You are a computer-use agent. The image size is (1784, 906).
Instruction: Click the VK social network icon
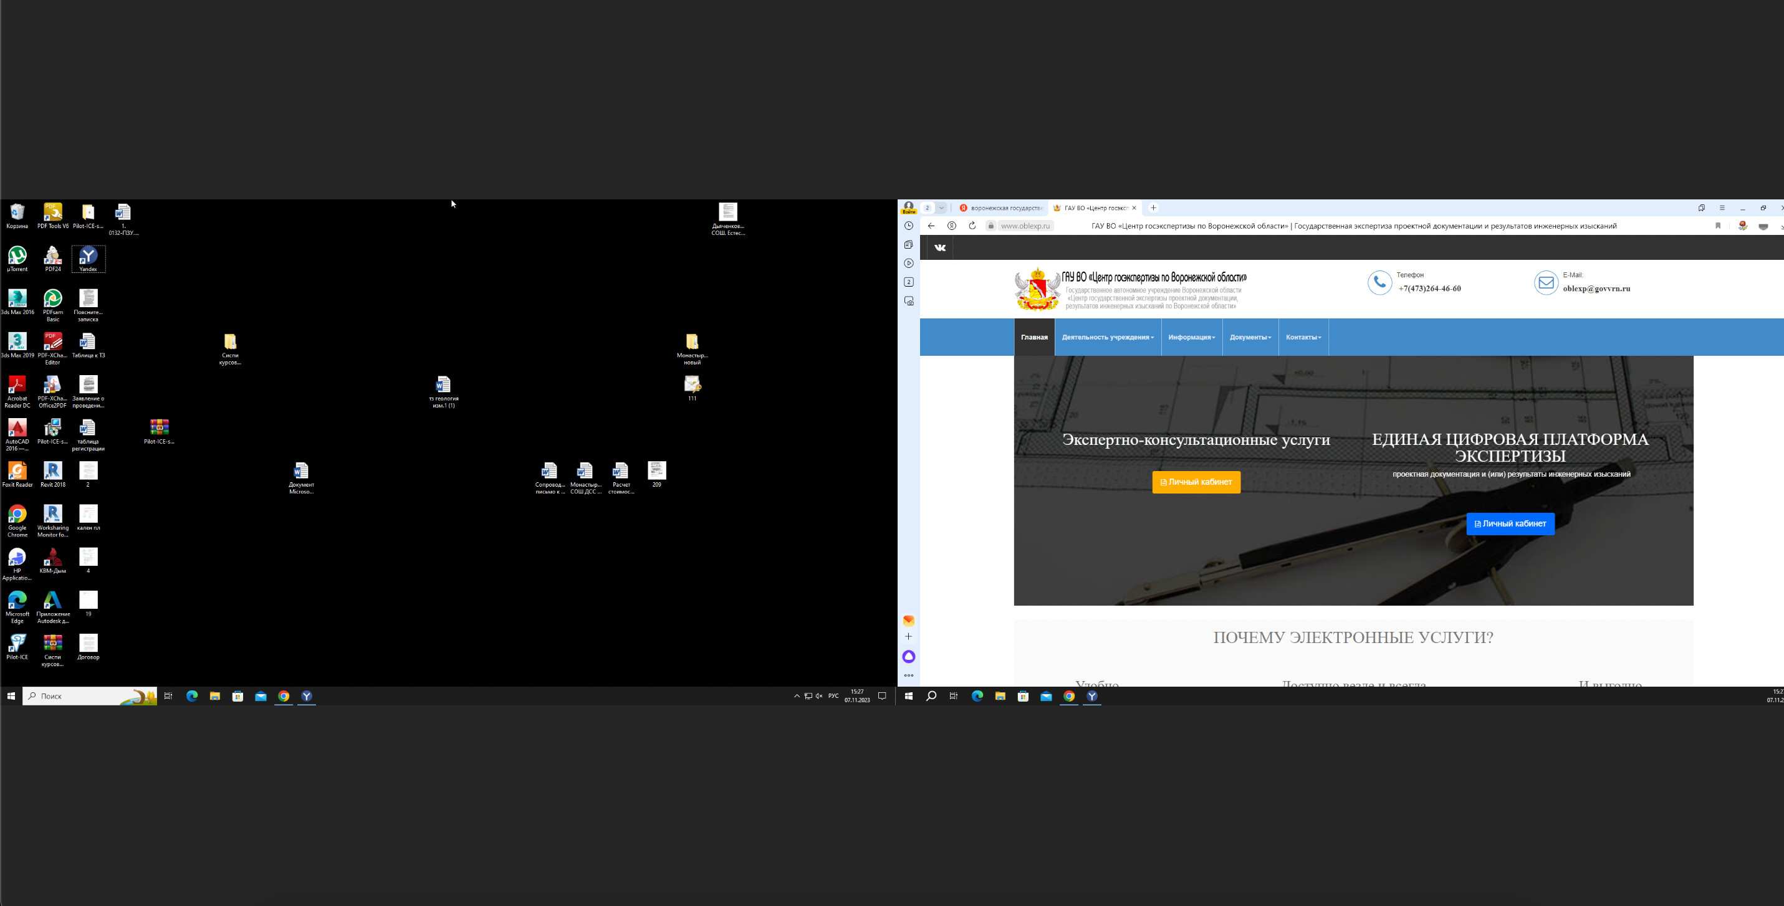[x=940, y=248]
